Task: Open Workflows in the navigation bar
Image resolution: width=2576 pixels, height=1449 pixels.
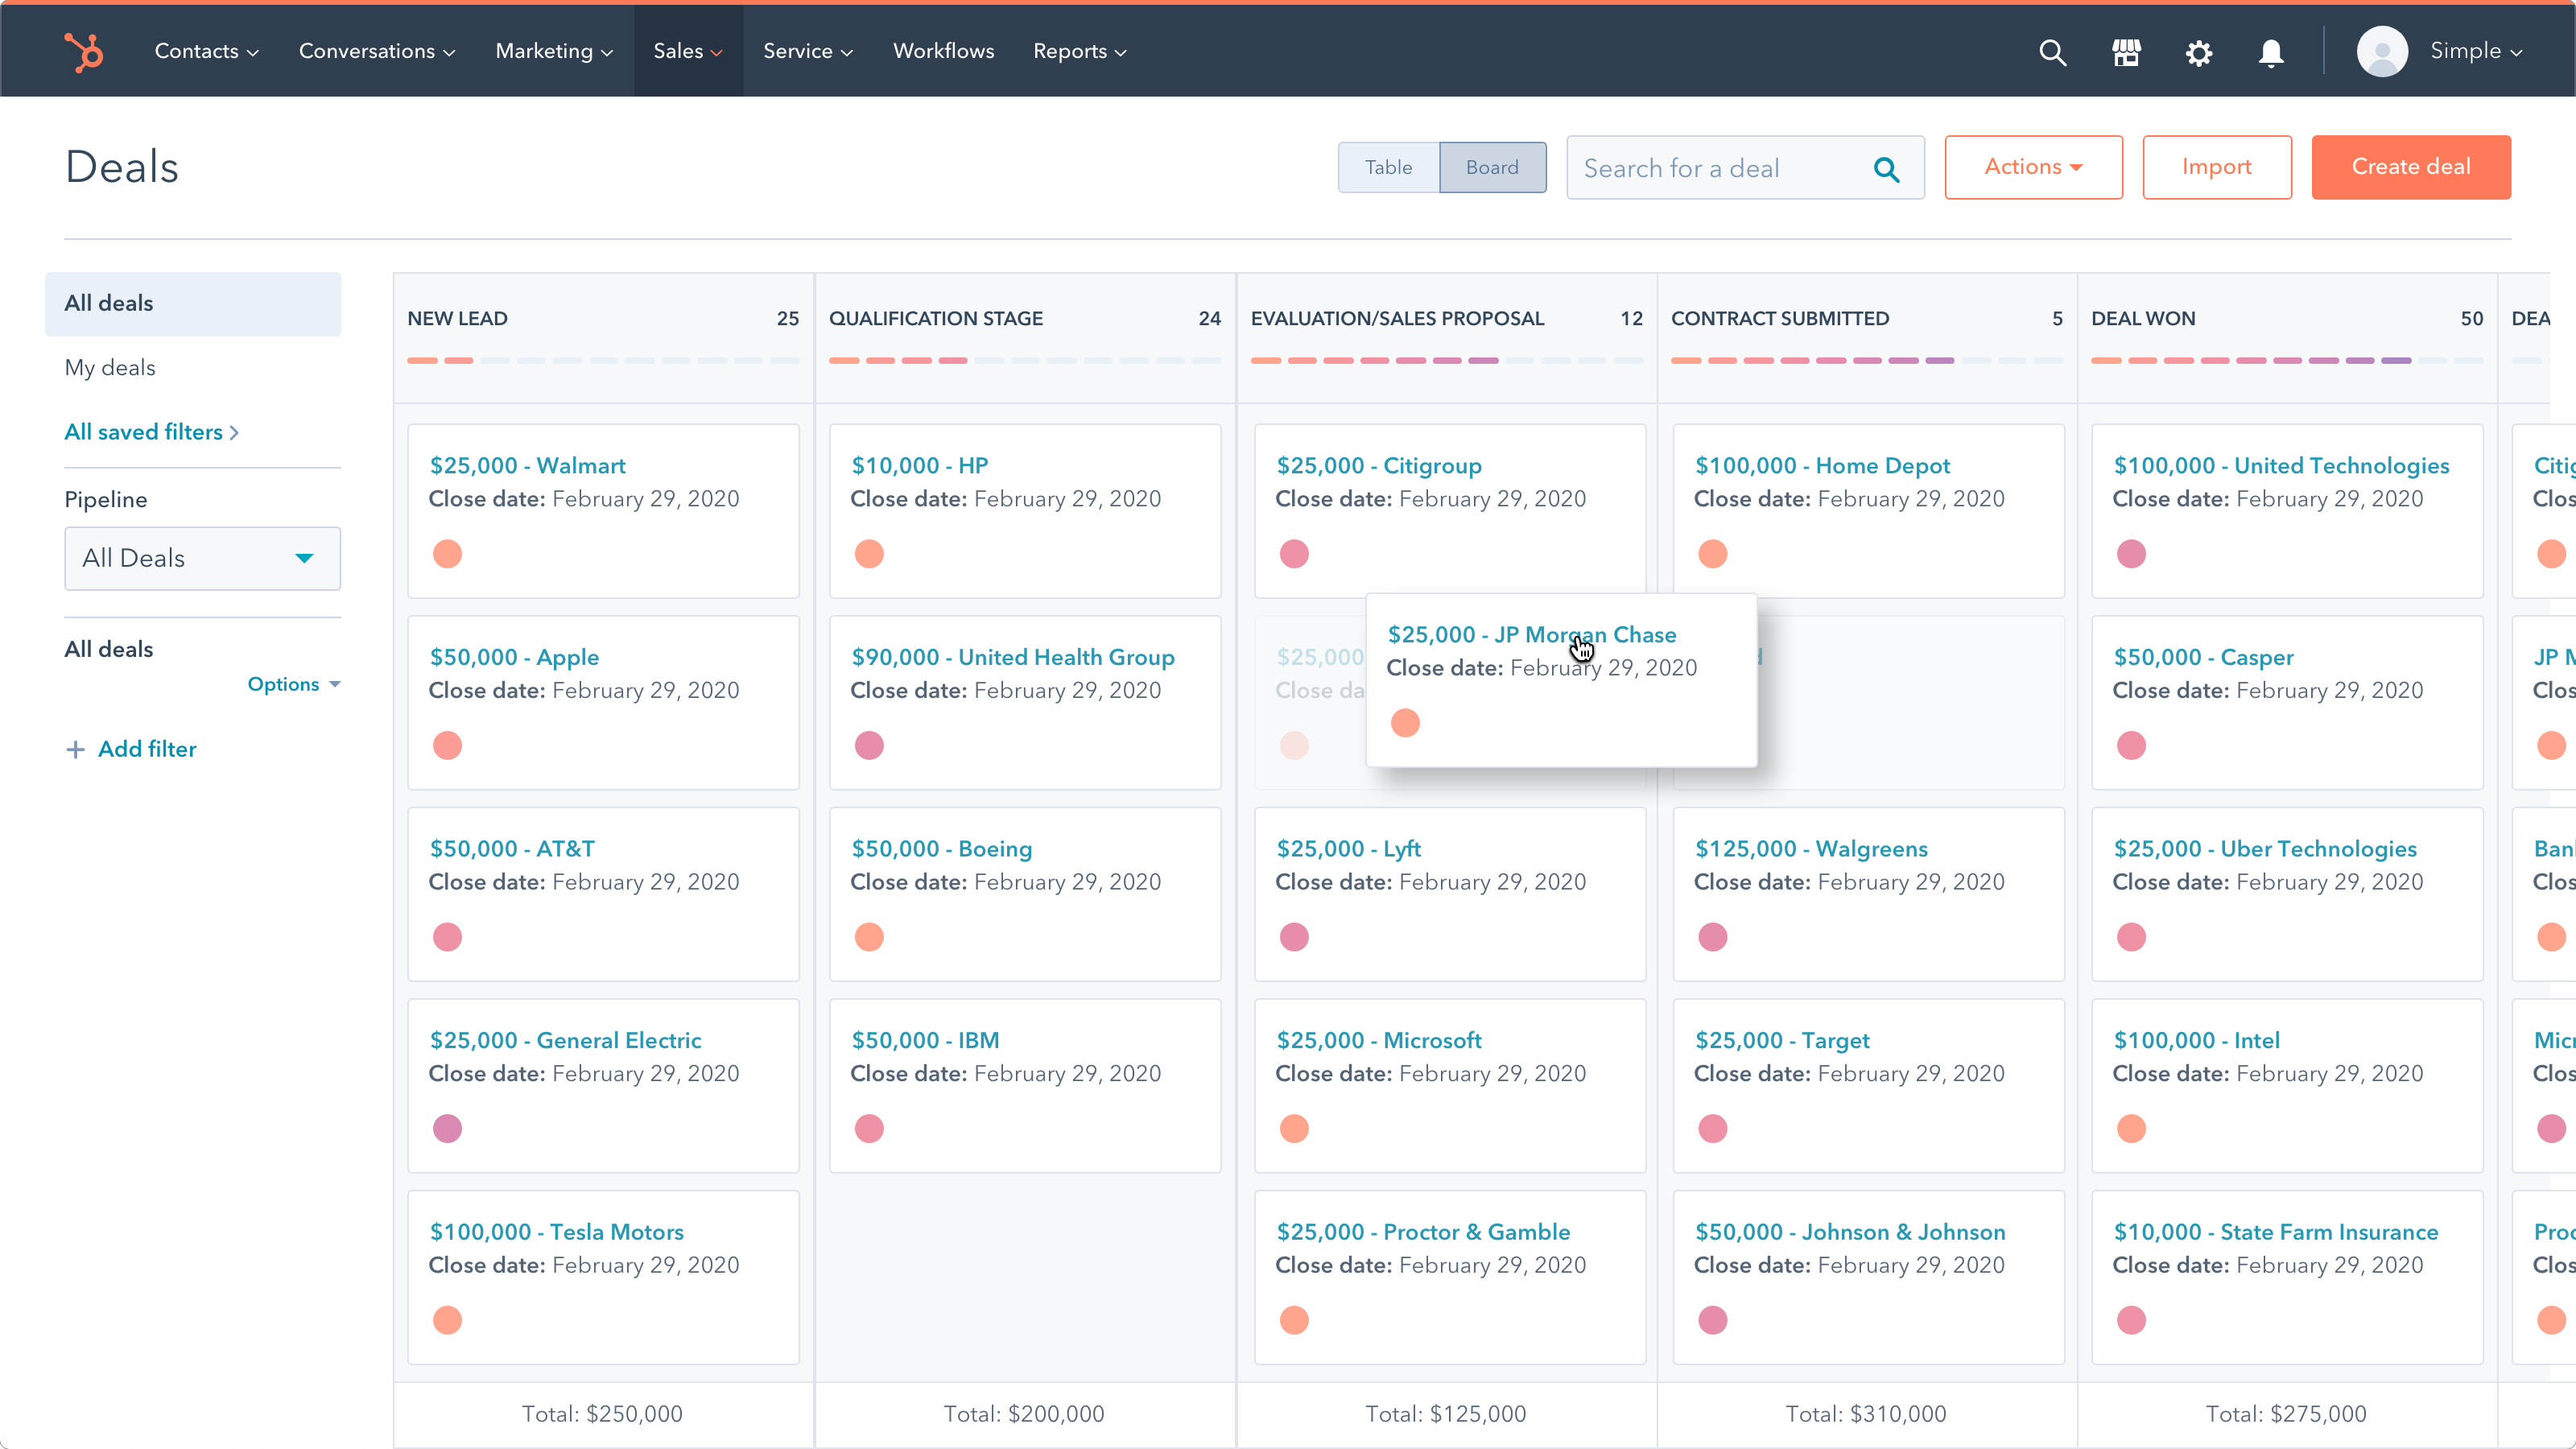Action: coord(943,51)
